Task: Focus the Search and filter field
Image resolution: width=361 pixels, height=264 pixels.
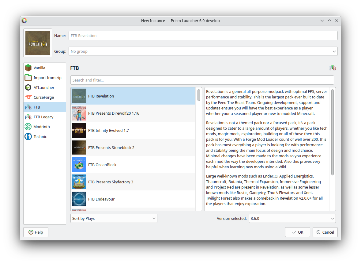Action: (202, 80)
